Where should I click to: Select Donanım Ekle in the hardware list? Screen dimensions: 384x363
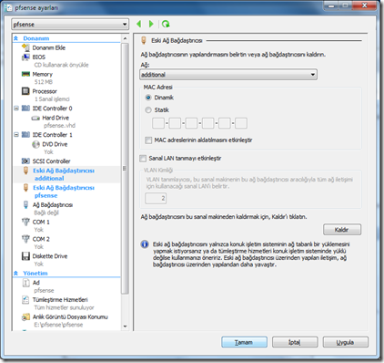click(x=48, y=47)
